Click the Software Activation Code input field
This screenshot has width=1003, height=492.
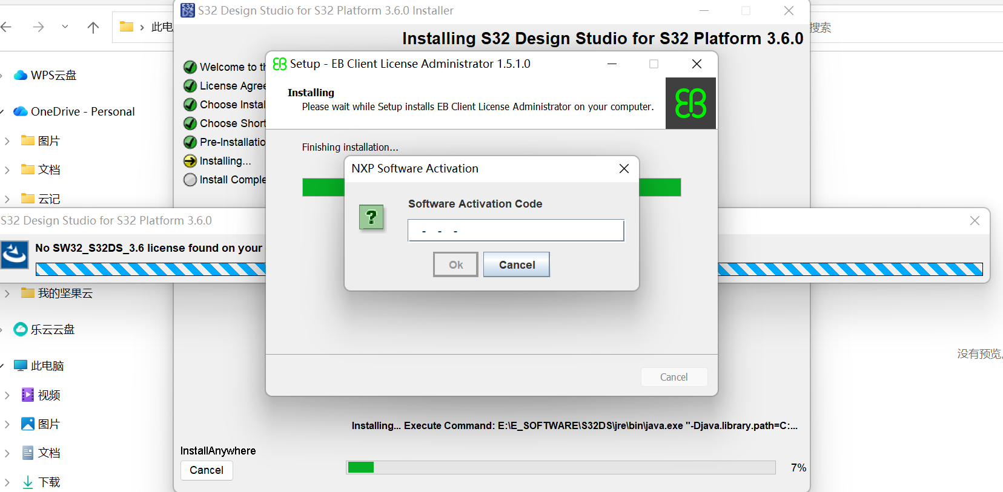tap(516, 231)
